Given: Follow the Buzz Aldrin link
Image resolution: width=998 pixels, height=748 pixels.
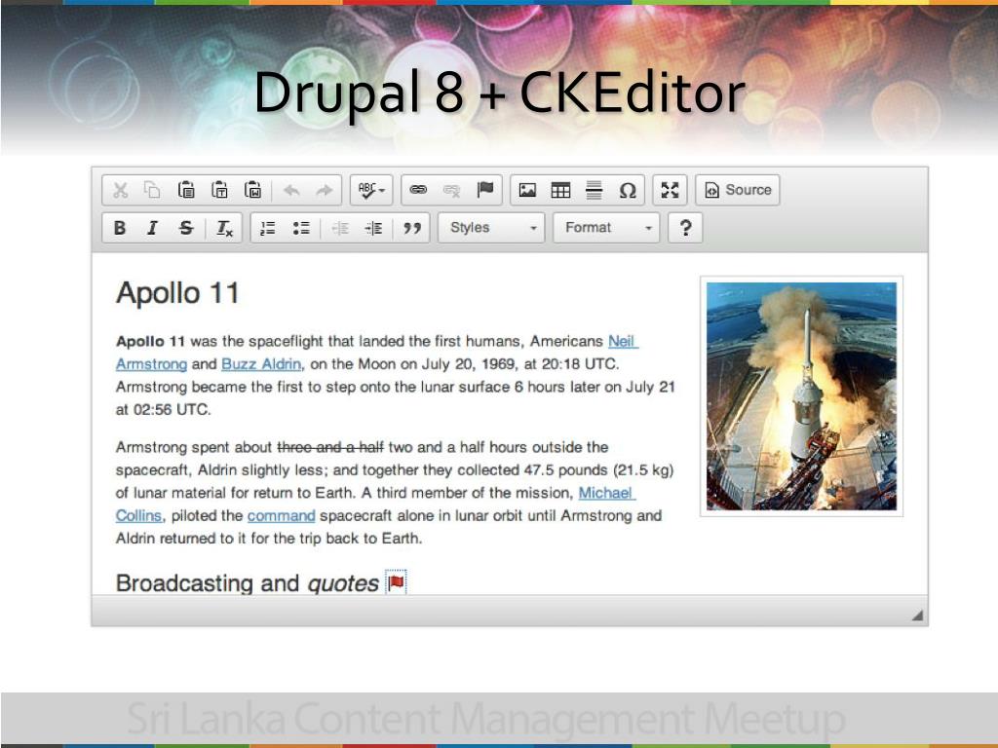Looking at the screenshot, I should (x=261, y=364).
